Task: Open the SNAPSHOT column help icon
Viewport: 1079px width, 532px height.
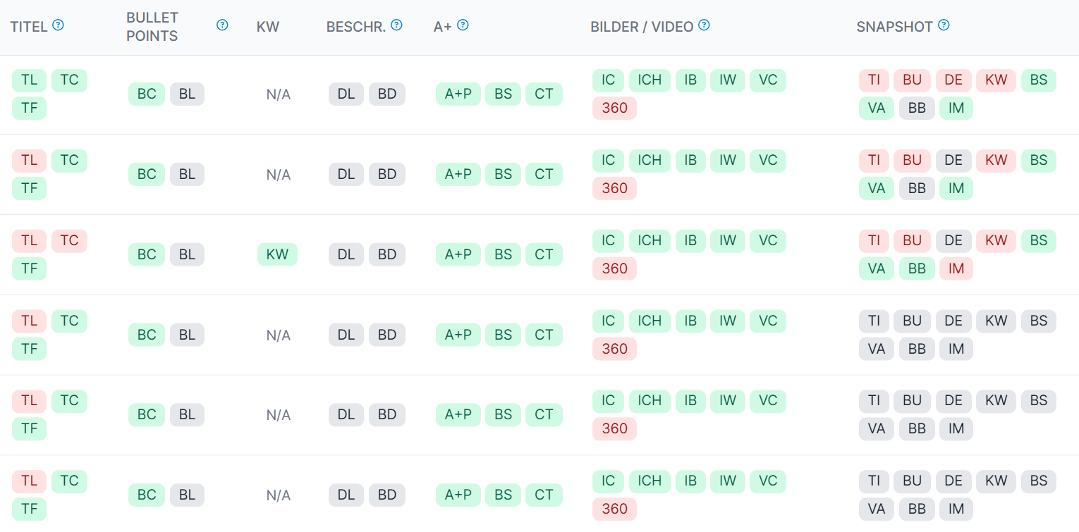Action: [x=944, y=25]
